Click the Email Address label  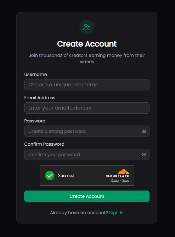click(x=40, y=98)
